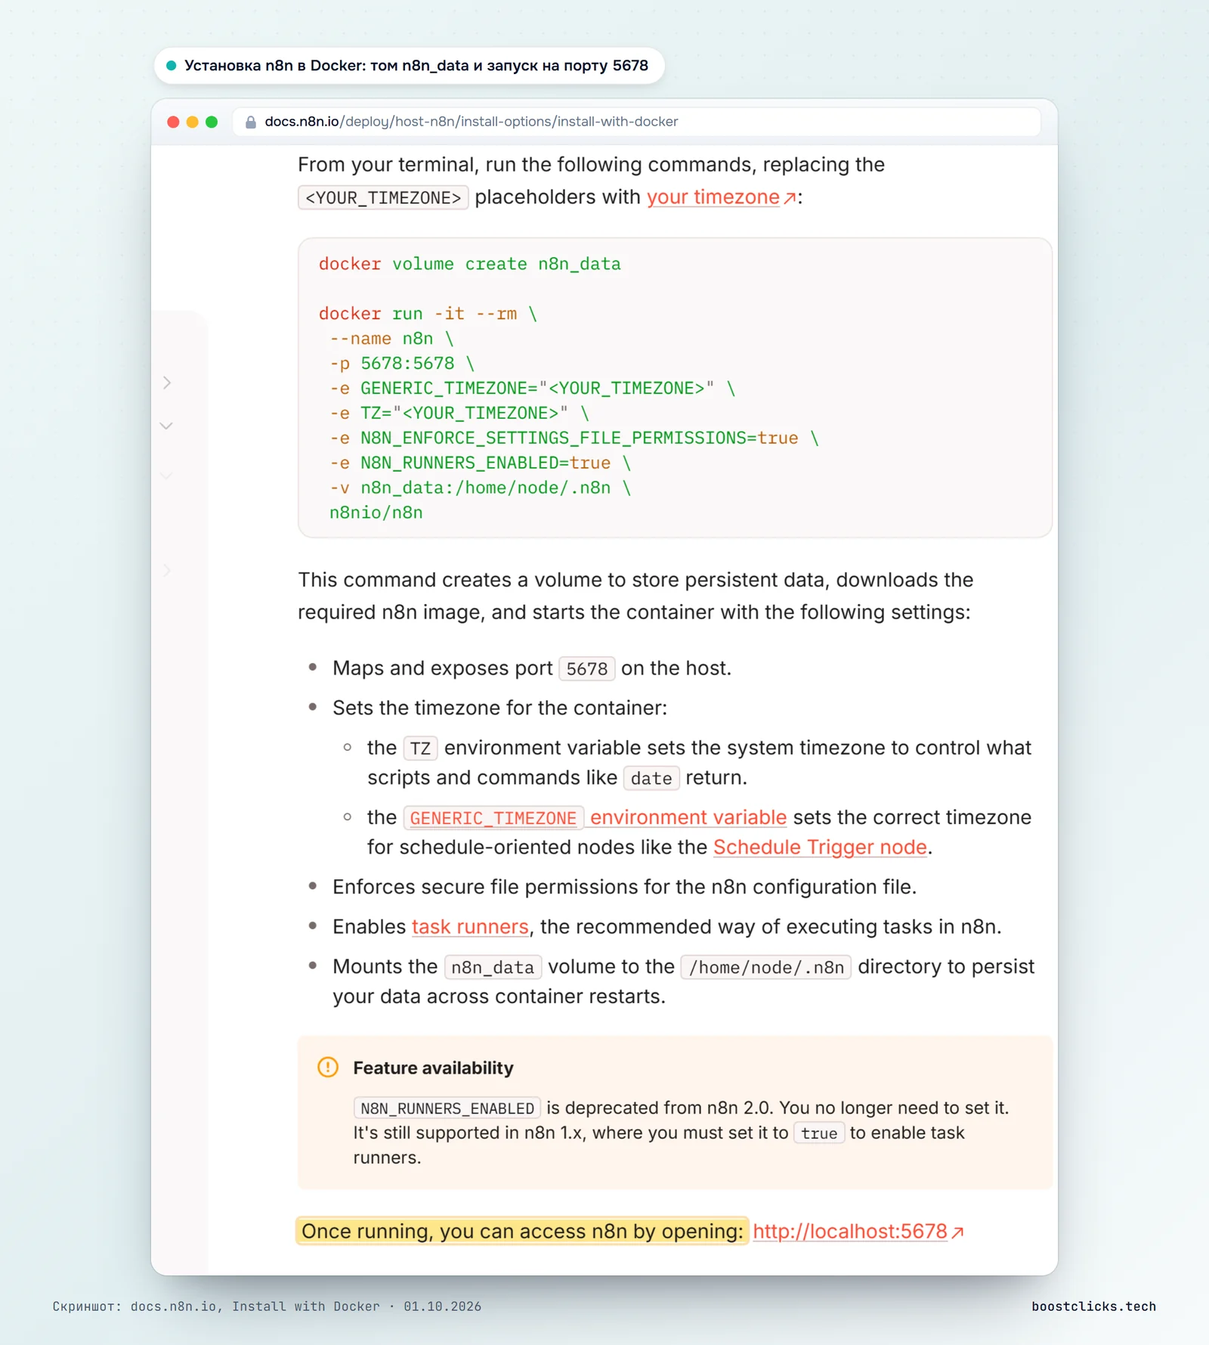
Task: Collapse the dark downward sidebar chevron
Action: (166, 426)
